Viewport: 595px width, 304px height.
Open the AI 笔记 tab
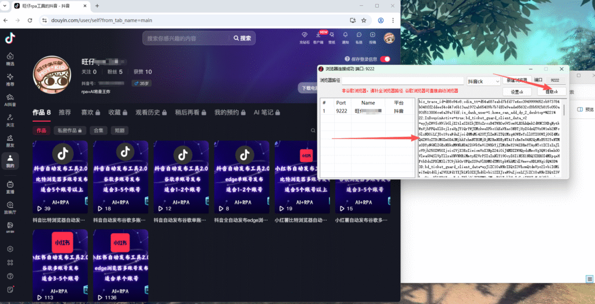(267, 113)
